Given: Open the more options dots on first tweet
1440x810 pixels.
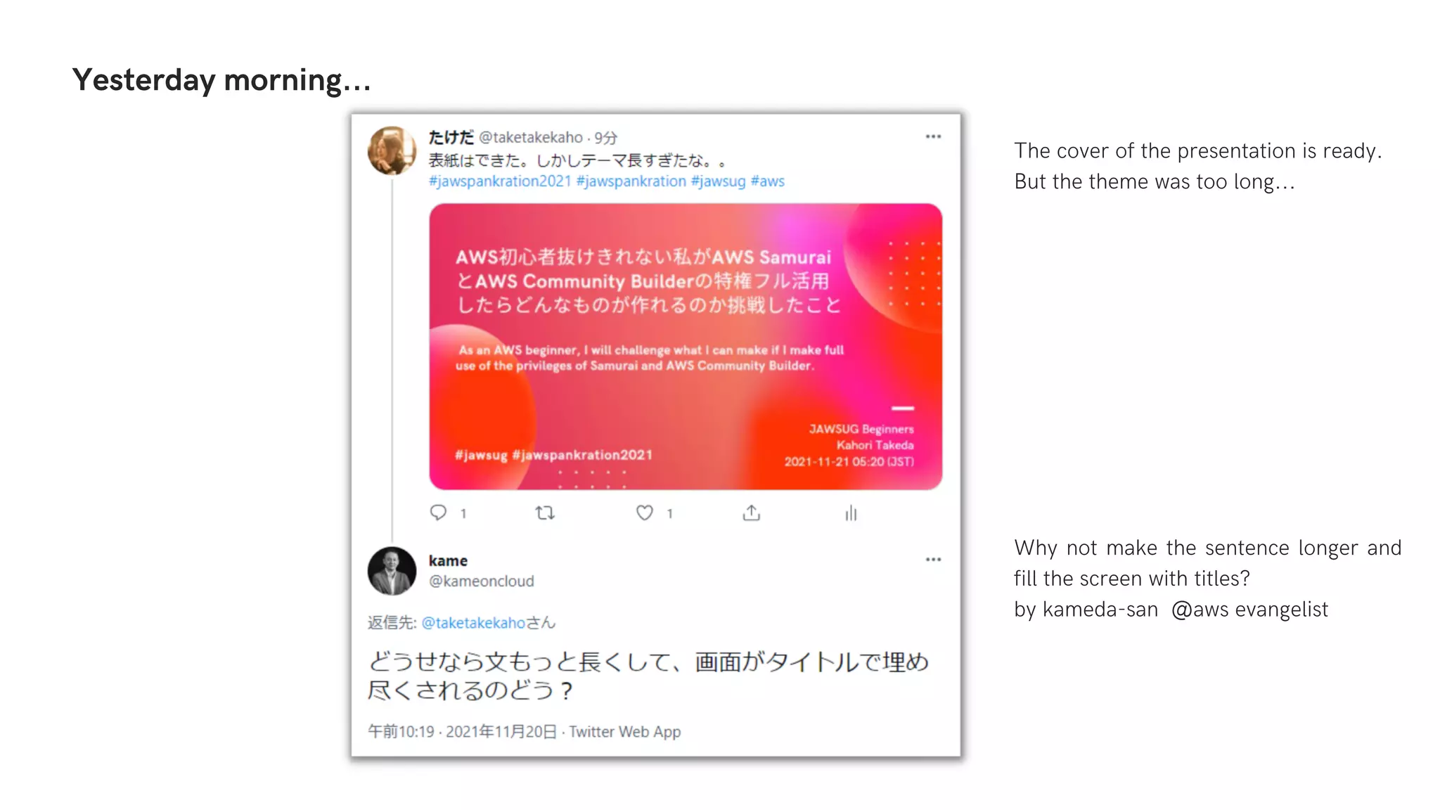Looking at the screenshot, I should point(933,136).
